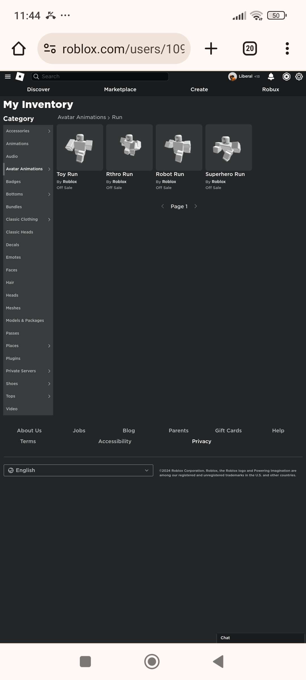The height and width of the screenshot is (680, 306).
Task: Open the Toy Run animation thumbnail
Action: [x=80, y=148]
